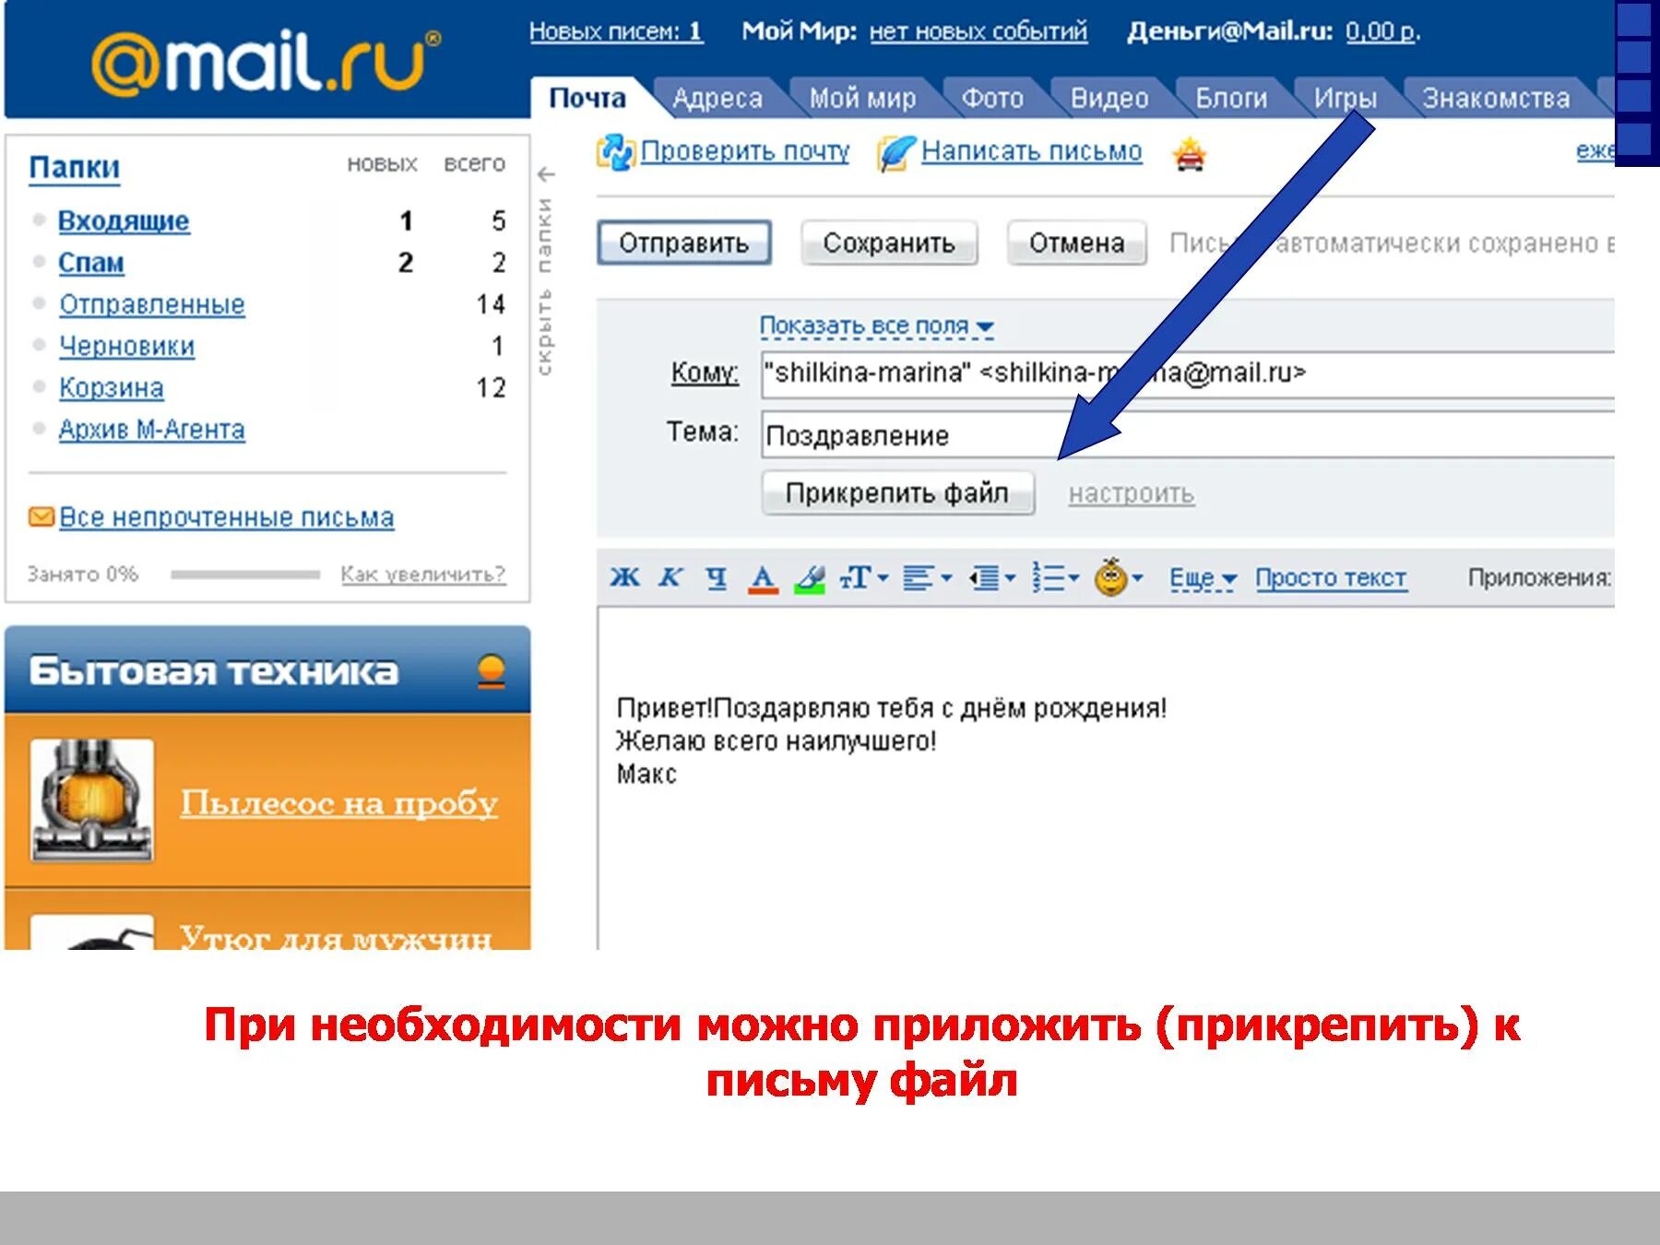Click the Как увеличить? link
The width and height of the screenshot is (1660, 1245).
(x=423, y=575)
